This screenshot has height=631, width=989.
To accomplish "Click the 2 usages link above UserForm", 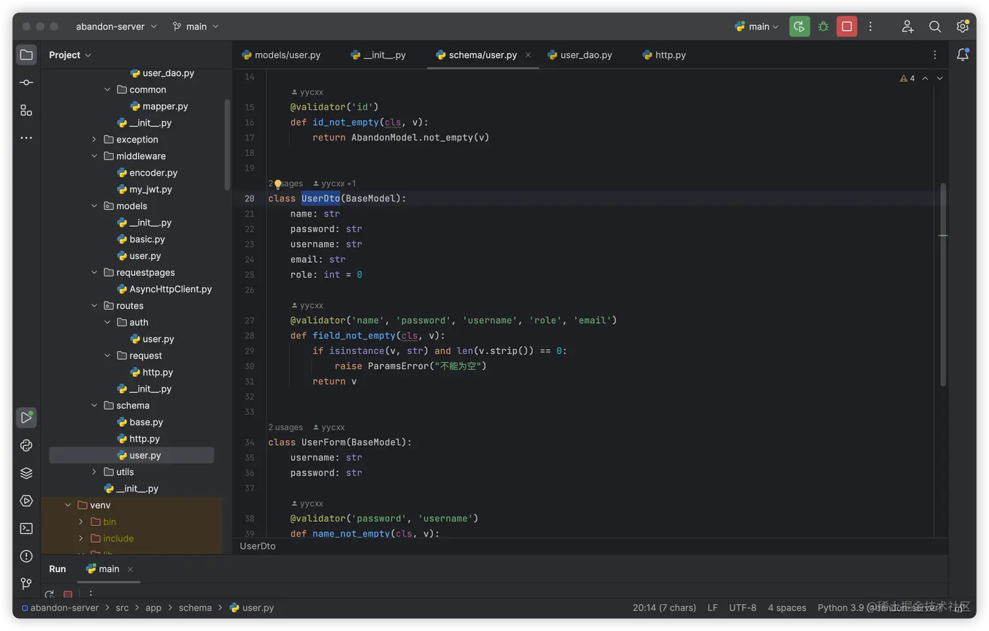I will 285,427.
